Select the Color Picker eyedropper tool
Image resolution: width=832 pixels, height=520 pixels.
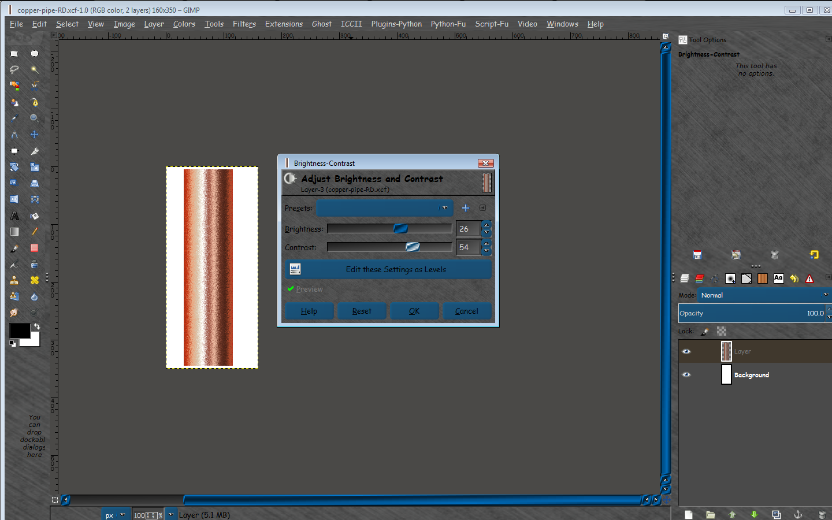[14, 118]
